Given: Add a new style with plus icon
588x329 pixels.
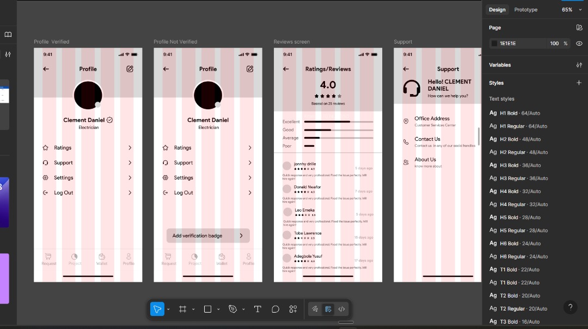Looking at the screenshot, I should coord(579,83).
